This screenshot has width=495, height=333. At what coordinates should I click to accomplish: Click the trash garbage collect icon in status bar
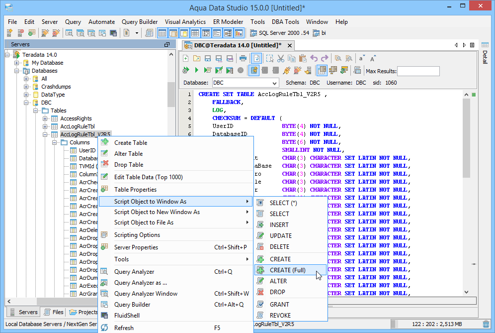pos(486,324)
